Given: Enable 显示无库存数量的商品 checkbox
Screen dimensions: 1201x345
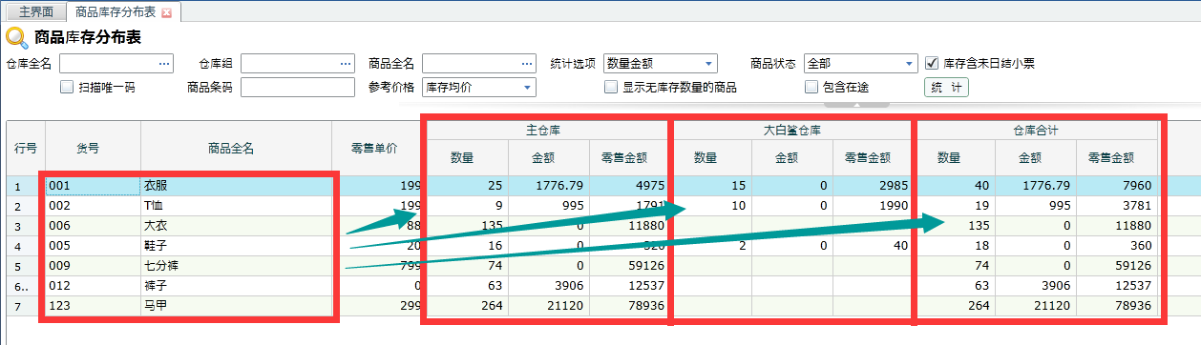Looking at the screenshot, I should point(611,87).
